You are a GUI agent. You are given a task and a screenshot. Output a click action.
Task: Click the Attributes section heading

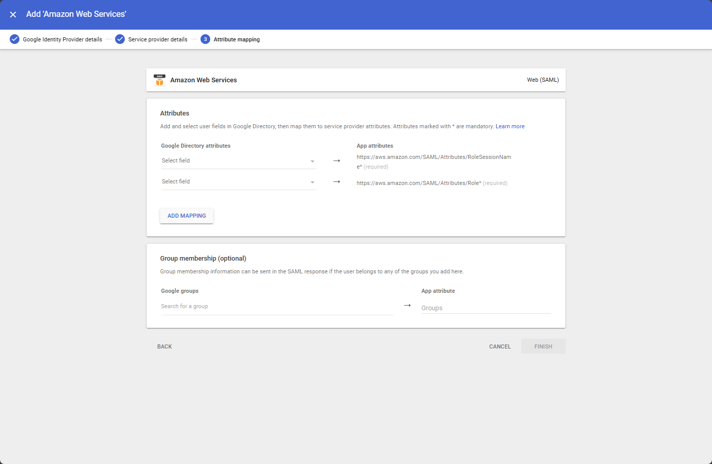click(174, 113)
